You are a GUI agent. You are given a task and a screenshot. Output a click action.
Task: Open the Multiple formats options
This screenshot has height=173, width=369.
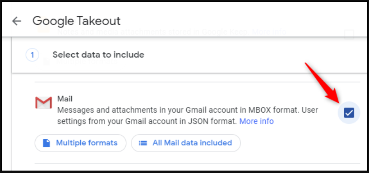tap(80, 143)
